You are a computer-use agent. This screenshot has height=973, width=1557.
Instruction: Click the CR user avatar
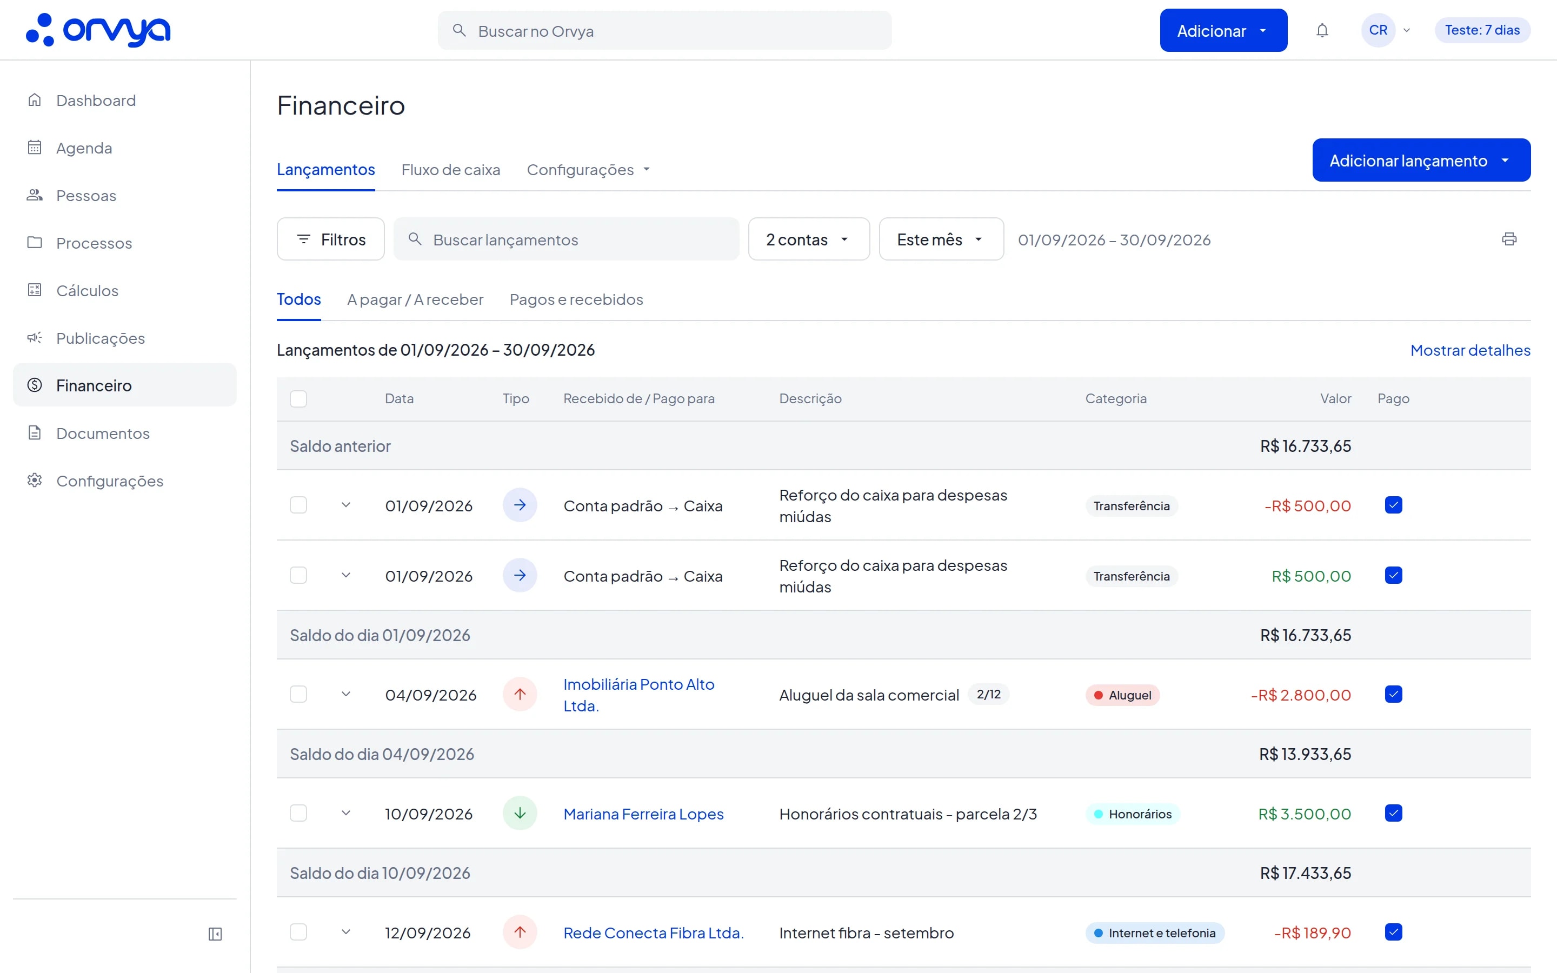[x=1378, y=30]
